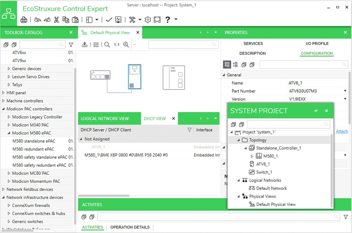This screenshot has width=352, height=233.
Task: Open the Services tab in Properties
Action: [253, 43]
